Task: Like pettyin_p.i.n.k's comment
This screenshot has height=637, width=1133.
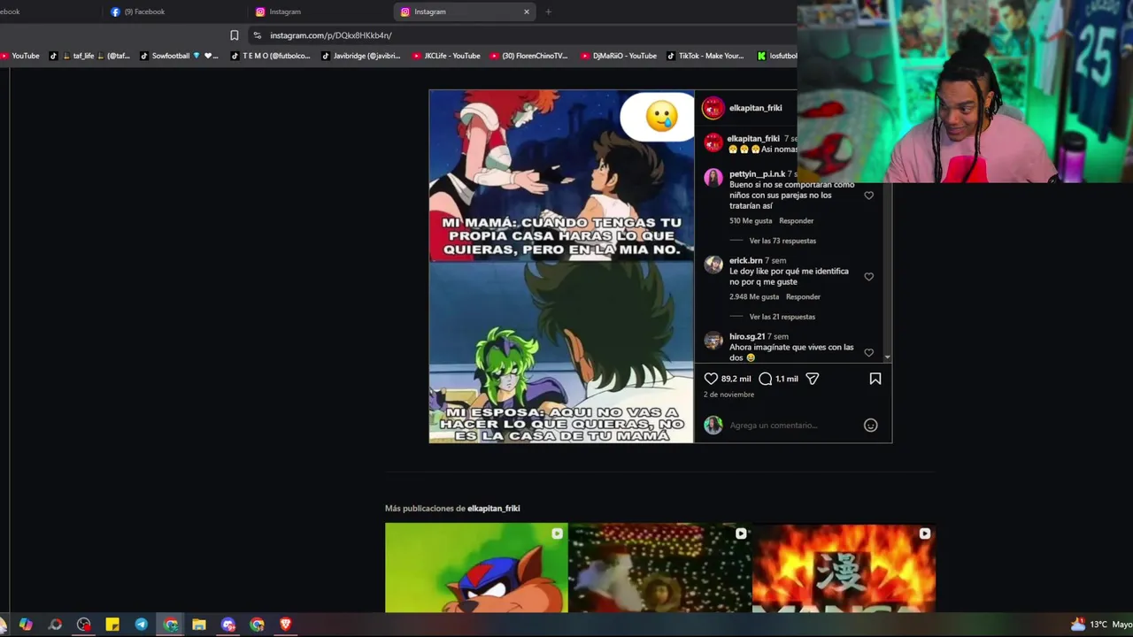Action: pyautogui.click(x=868, y=196)
